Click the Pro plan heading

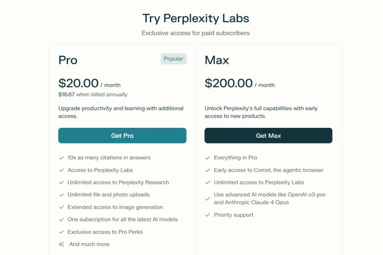[x=68, y=60]
